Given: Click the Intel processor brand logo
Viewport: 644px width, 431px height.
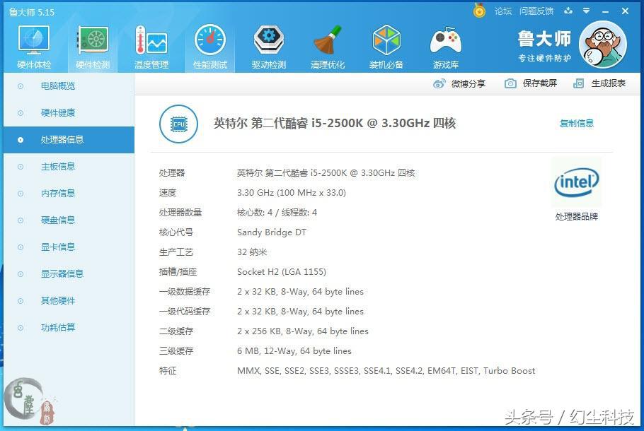Looking at the screenshot, I should 576,182.
